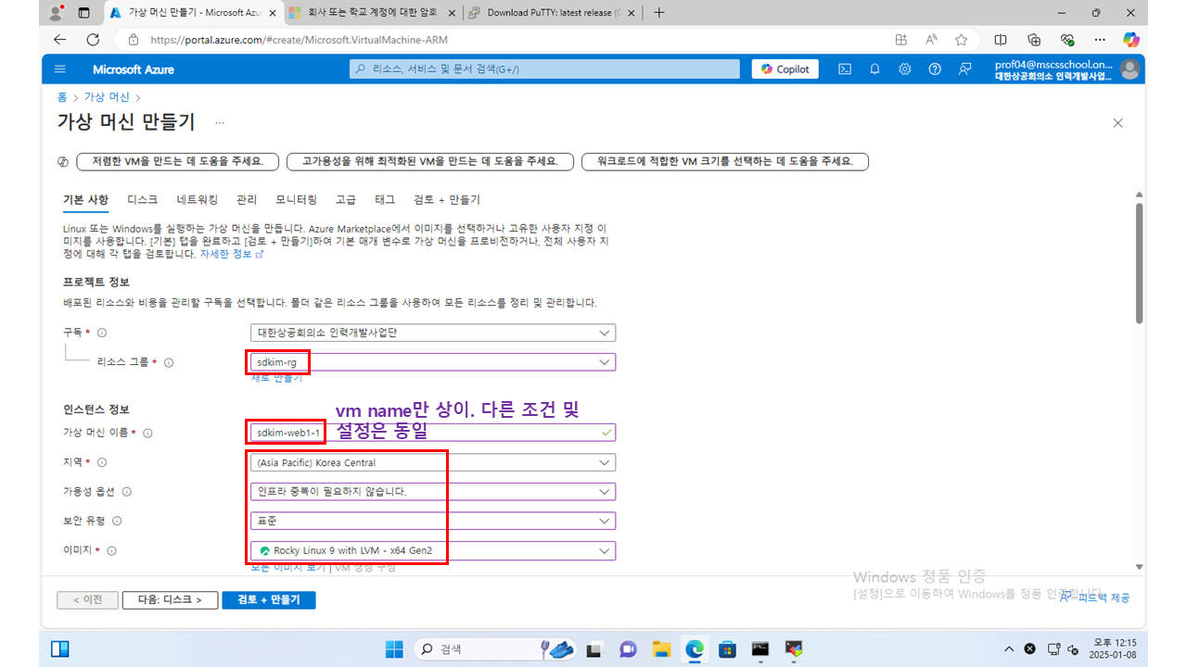The image size is (1187, 667).
Task: Open the 보안 유형 dropdown showing 표준
Action: point(433,522)
